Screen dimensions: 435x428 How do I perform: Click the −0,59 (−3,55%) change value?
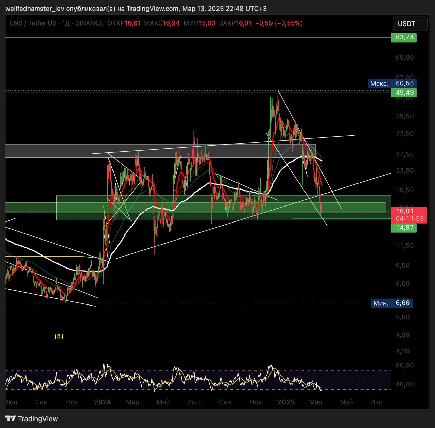tap(279, 23)
